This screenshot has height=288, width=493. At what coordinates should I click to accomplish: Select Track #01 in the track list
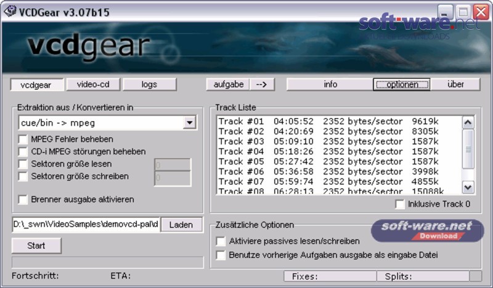point(339,121)
